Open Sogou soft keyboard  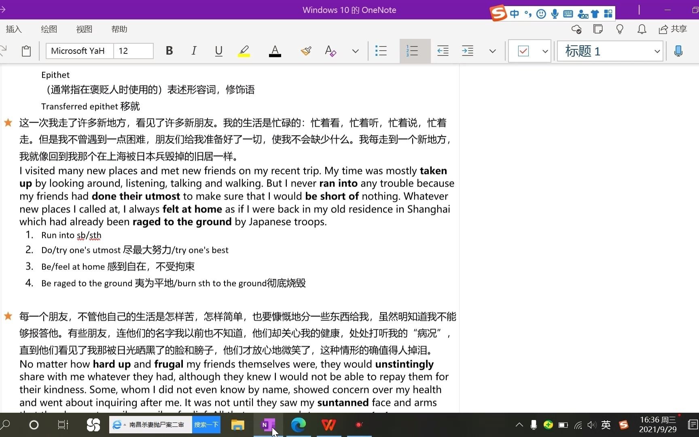tap(568, 14)
